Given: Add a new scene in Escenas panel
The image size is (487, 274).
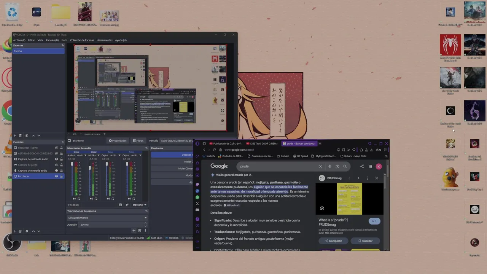Looking at the screenshot, I should point(15,135).
